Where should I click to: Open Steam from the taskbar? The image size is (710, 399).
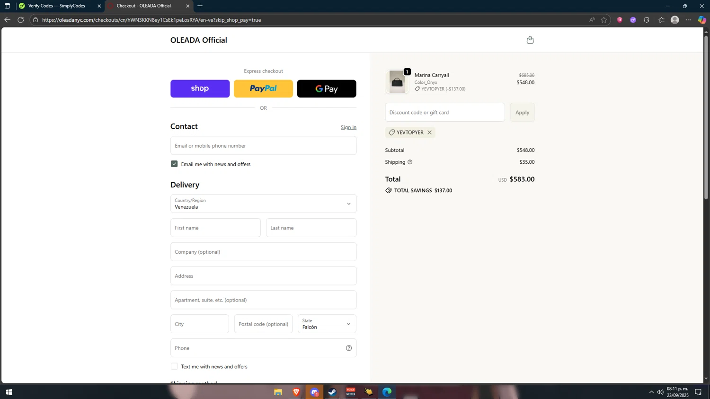point(332,392)
